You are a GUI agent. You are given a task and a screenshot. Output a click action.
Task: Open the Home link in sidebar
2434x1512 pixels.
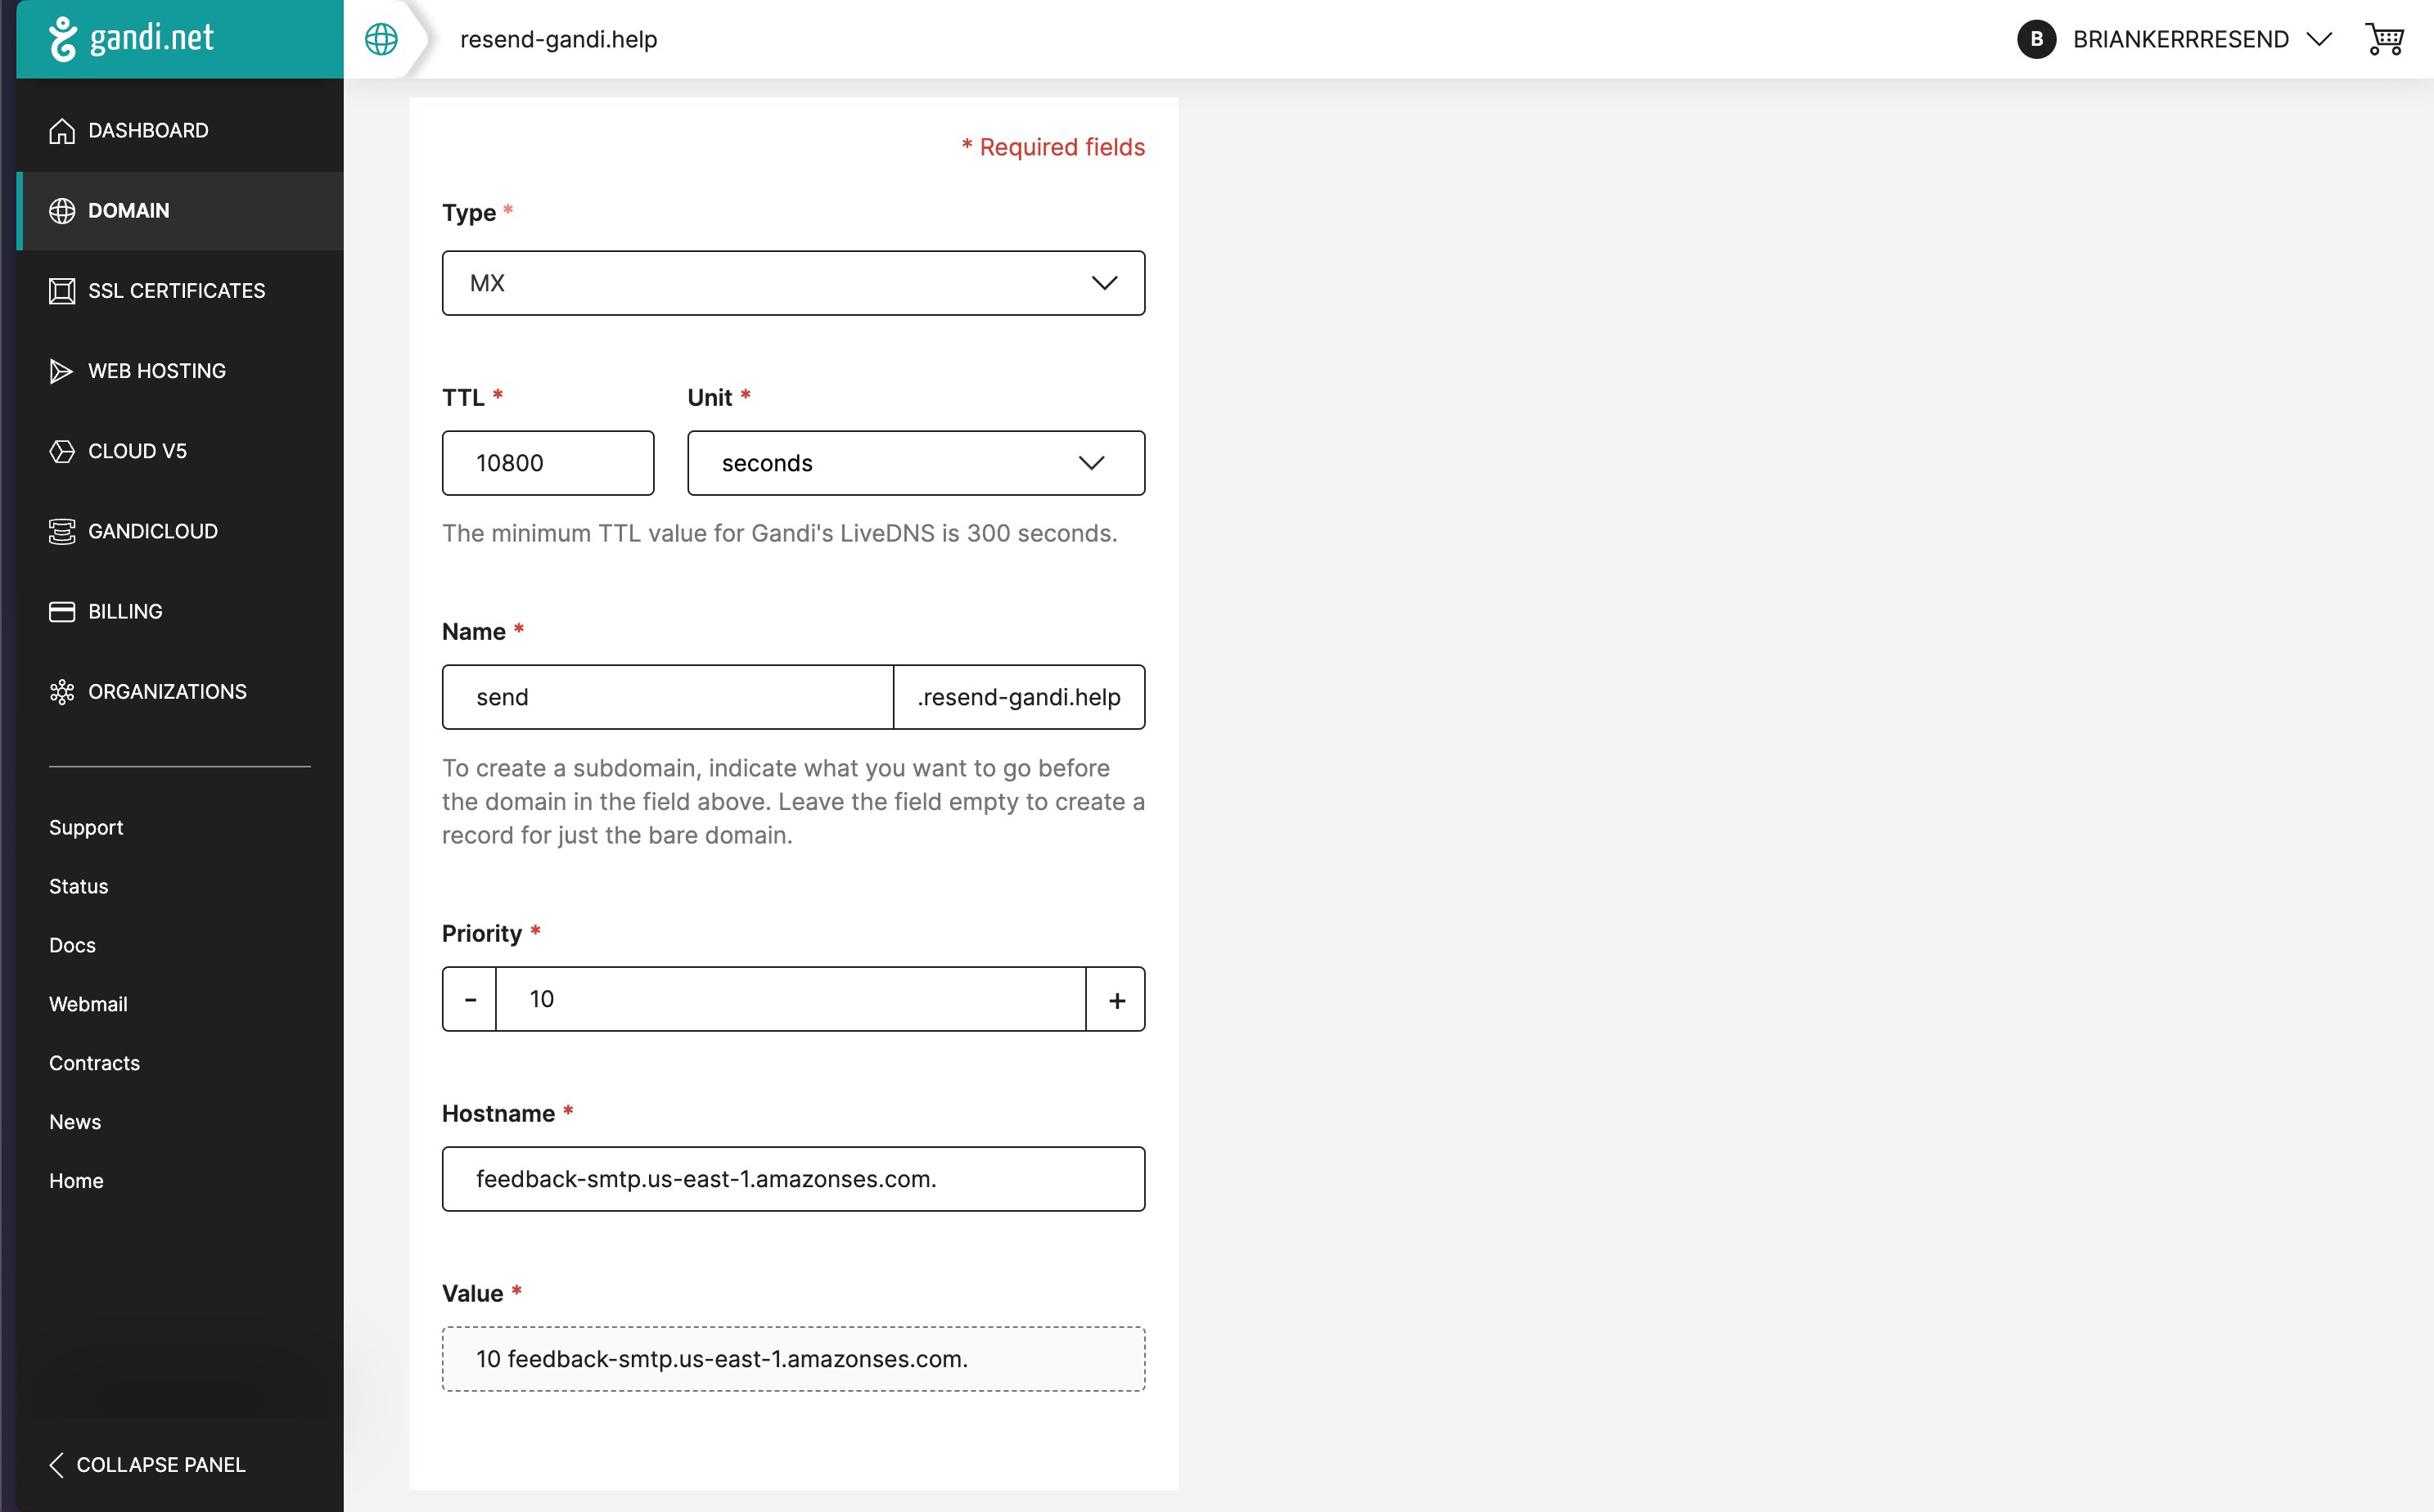tap(76, 1181)
